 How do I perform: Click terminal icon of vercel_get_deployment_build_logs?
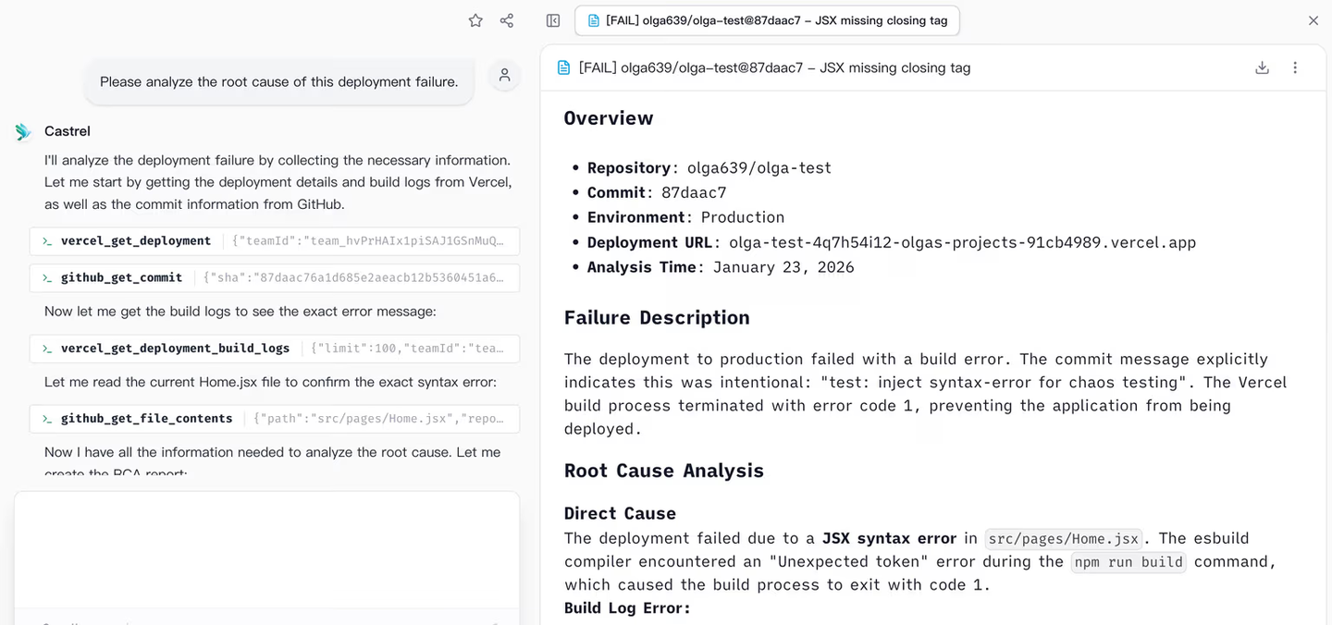coord(46,349)
